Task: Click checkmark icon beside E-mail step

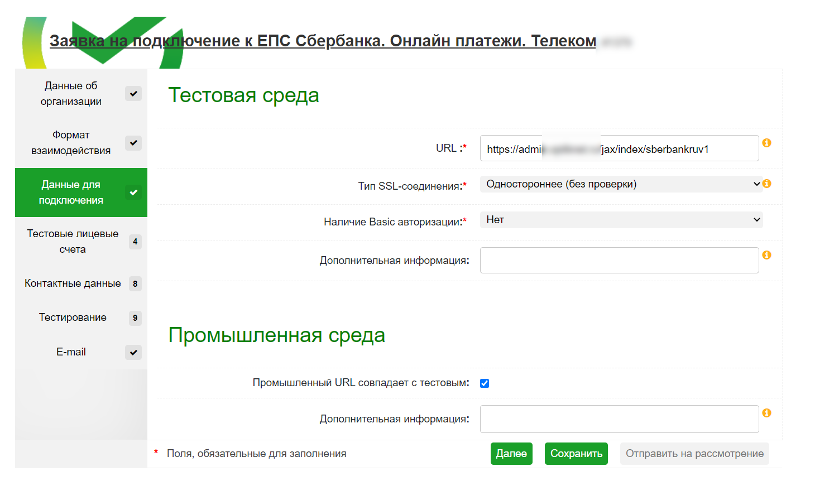Action: coord(133,353)
